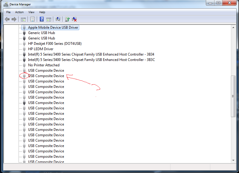Click the vertical scrollbar thumb
Viewport: 239px width, 173px height.
point(233,96)
